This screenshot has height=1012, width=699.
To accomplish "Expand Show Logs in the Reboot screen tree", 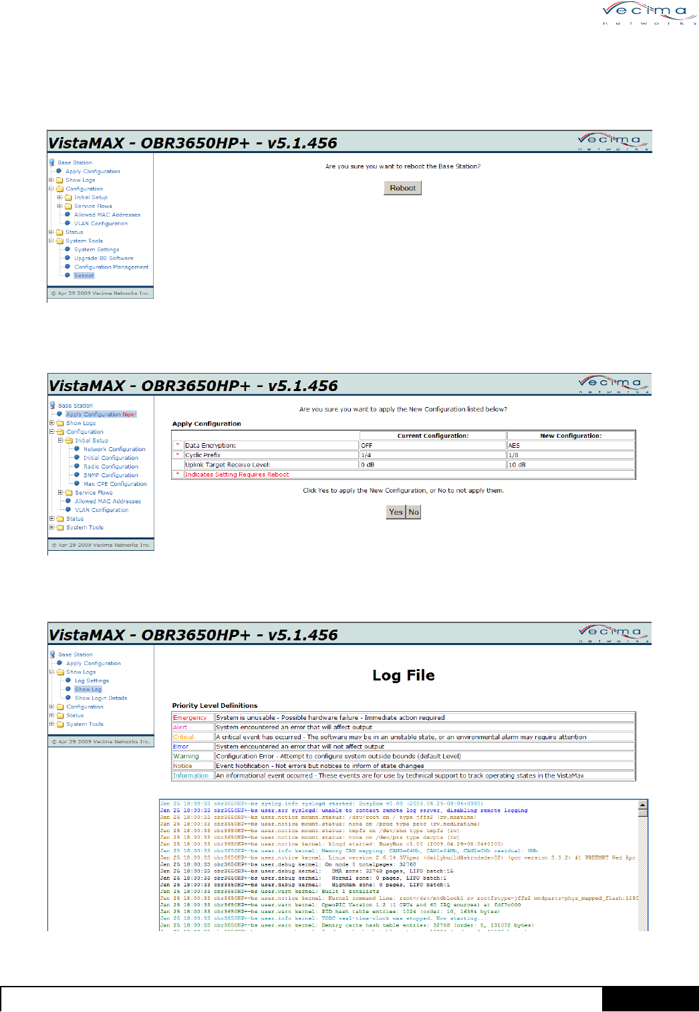I will [x=51, y=180].
